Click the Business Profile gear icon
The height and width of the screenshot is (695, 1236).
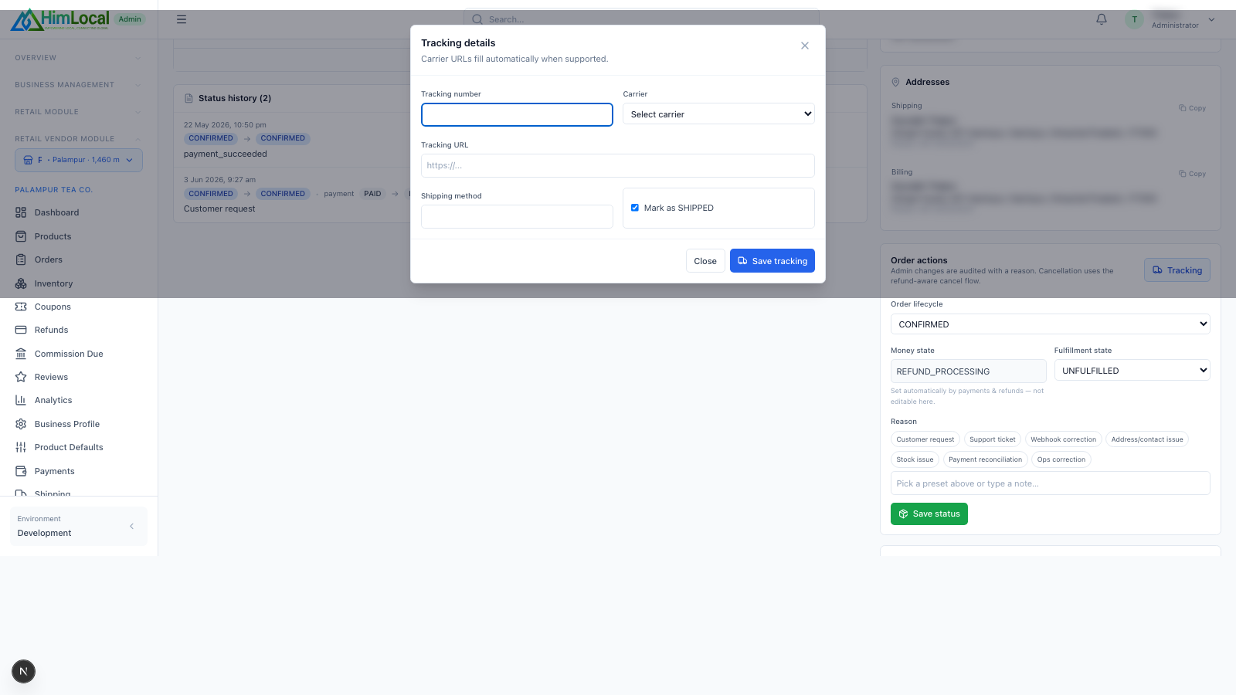click(x=21, y=424)
